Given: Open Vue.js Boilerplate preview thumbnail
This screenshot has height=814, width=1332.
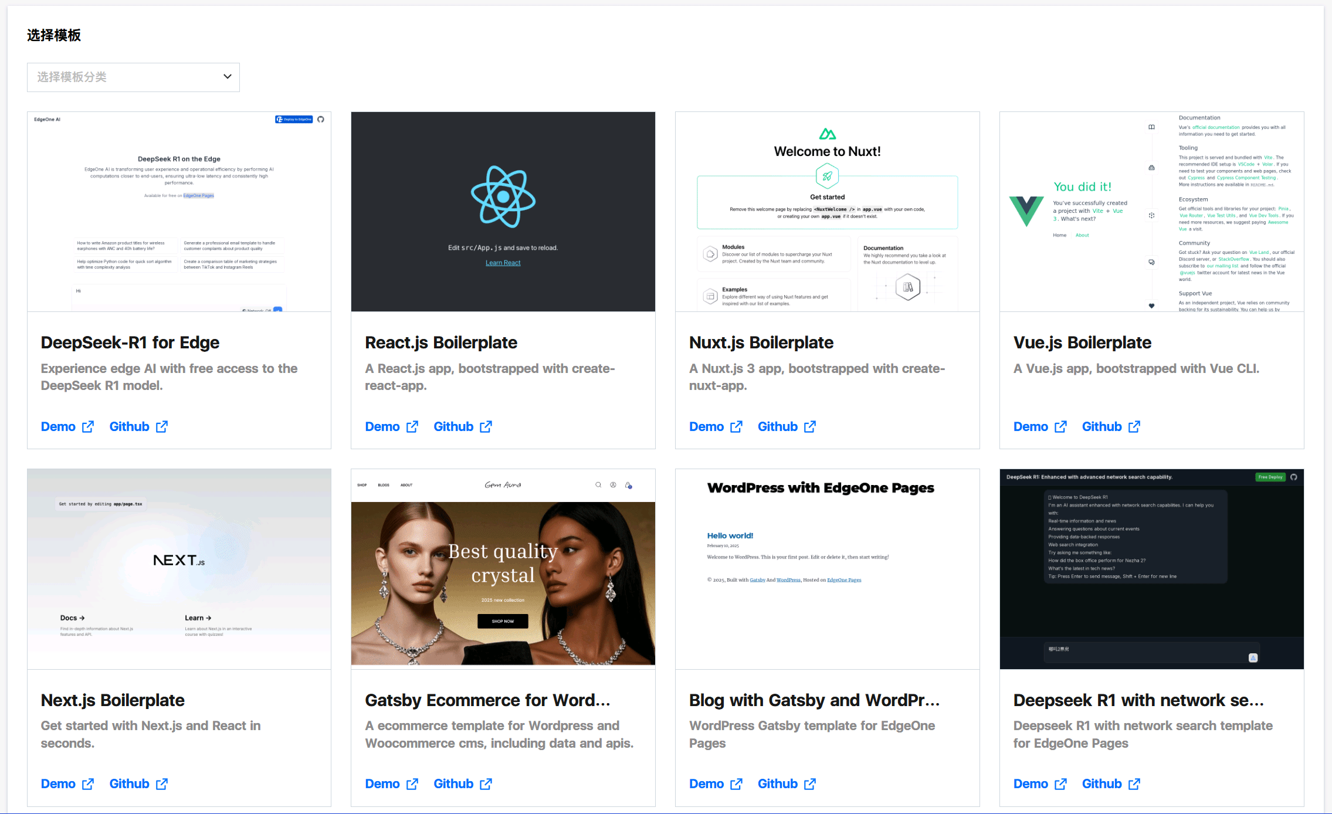Looking at the screenshot, I should point(1152,212).
